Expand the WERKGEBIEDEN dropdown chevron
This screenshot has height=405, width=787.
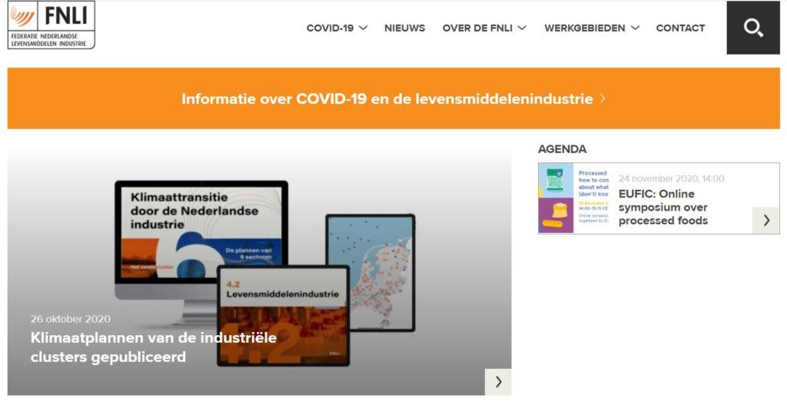tap(635, 28)
